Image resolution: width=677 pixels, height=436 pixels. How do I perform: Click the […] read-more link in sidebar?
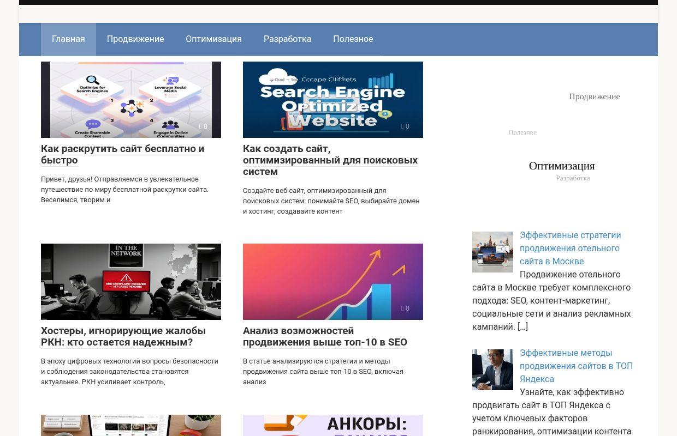coord(522,327)
